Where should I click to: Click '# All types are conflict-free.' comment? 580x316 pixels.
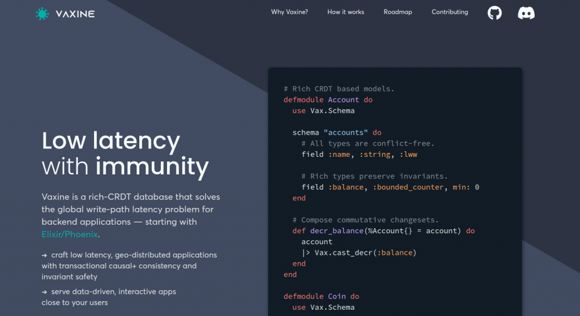click(x=368, y=143)
